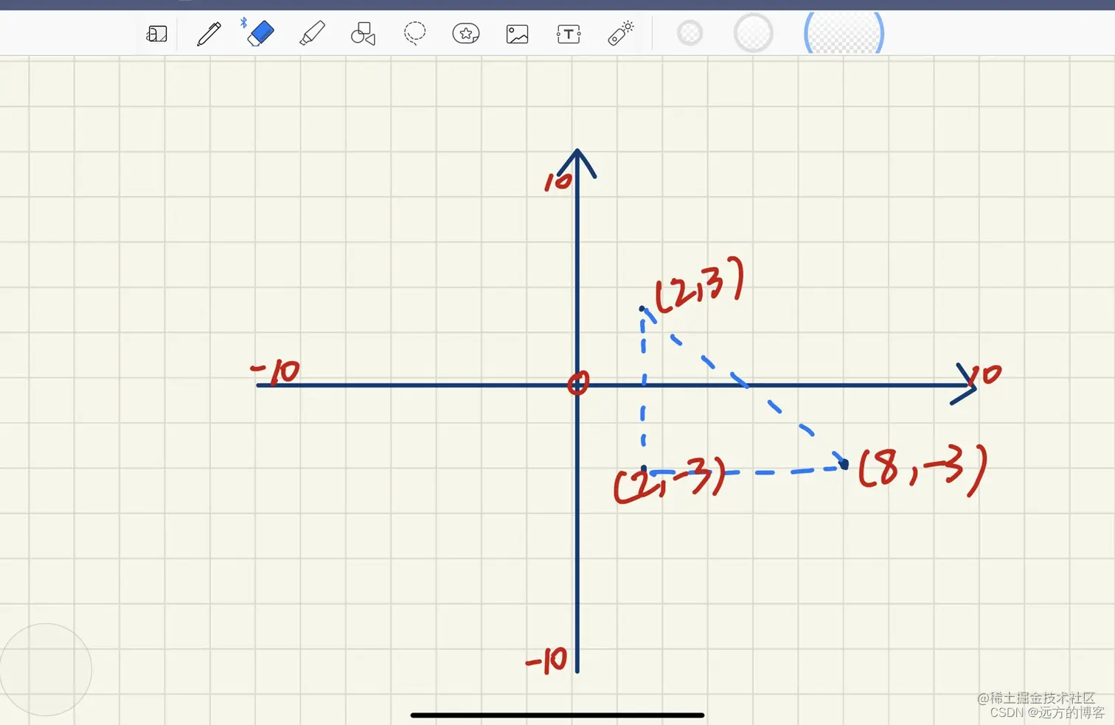Select the Laser pointer tool

pos(620,34)
